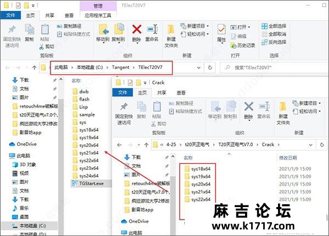Click the Up arrow in Crack window navigation

pyautogui.click(x=146, y=145)
